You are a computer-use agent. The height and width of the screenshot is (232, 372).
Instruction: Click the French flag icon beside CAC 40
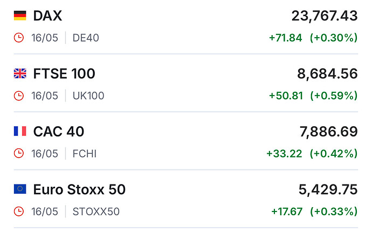pyautogui.click(x=19, y=131)
